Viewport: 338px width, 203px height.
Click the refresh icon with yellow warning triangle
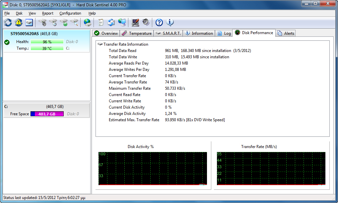pyautogui.click(x=19, y=23)
